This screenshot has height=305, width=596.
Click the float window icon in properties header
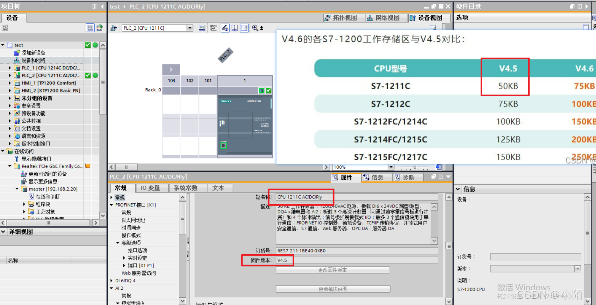434,177
